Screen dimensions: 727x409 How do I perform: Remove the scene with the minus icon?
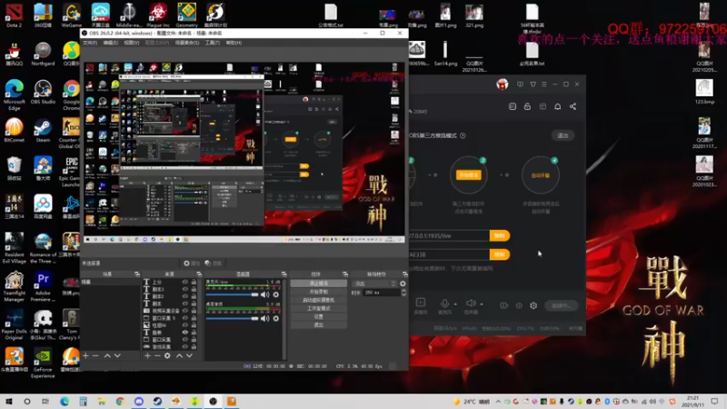(x=95, y=355)
